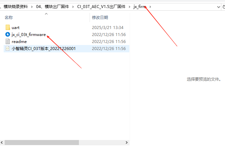Click the jx_firm breadcrumb segment

(140, 7)
